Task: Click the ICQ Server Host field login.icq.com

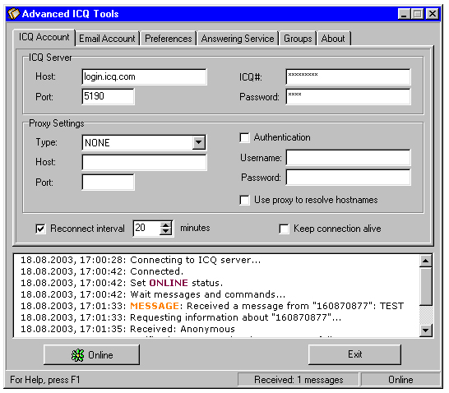Action: [144, 76]
